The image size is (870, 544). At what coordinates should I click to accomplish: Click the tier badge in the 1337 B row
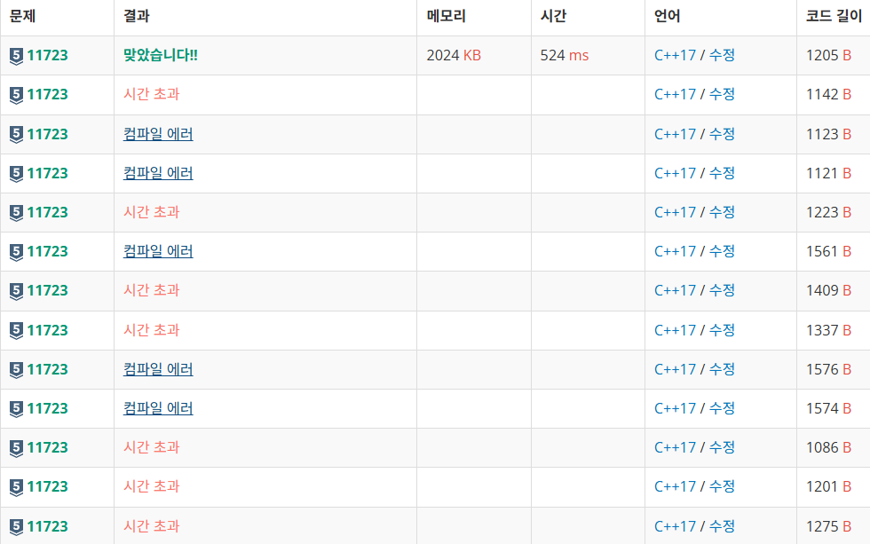pyautogui.click(x=16, y=330)
